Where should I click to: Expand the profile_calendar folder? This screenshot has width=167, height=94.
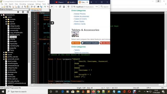[4, 57]
